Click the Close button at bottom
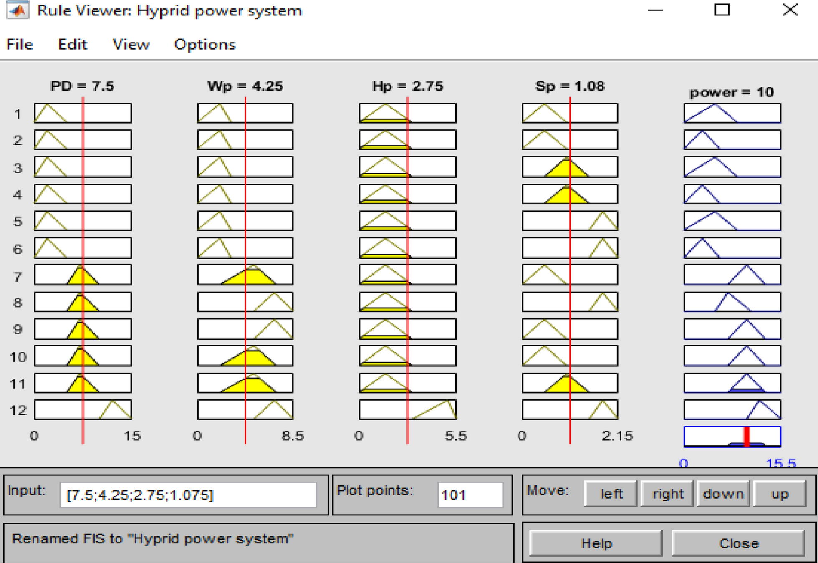The width and height of the screenshot is (818, 563). (x=738, y=543)
